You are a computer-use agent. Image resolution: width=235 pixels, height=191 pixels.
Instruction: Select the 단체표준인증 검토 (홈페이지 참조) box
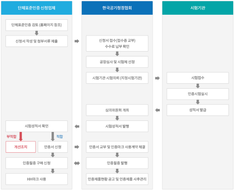click(37, 25)
